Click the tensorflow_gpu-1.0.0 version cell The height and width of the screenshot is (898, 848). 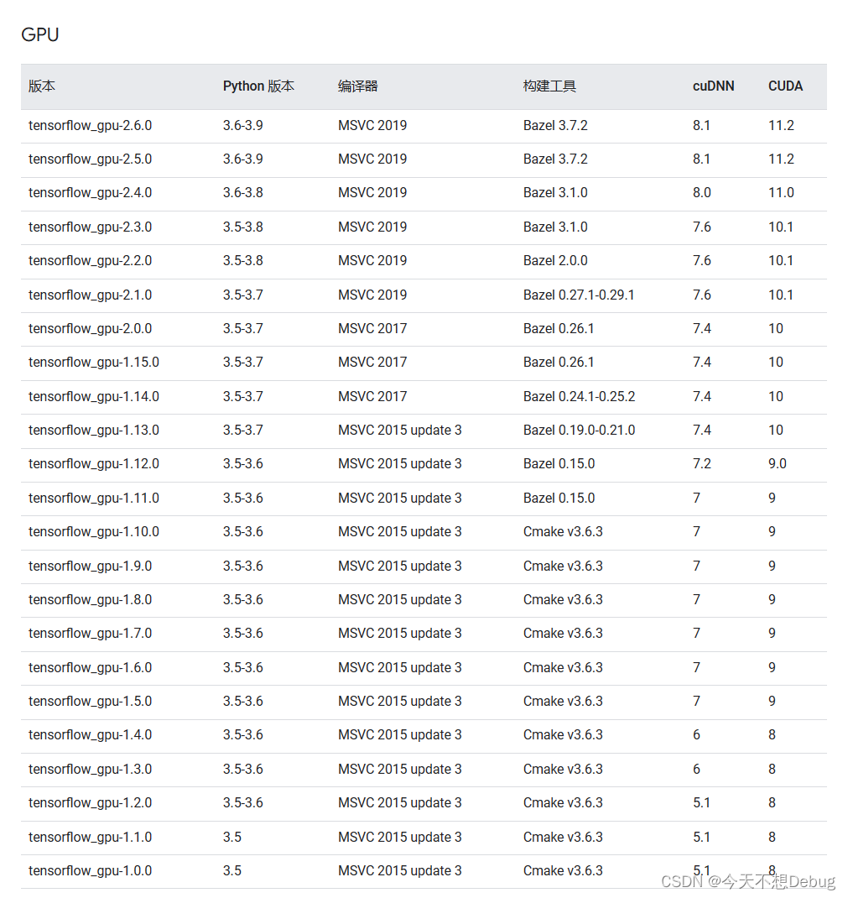tap(91, 871)
